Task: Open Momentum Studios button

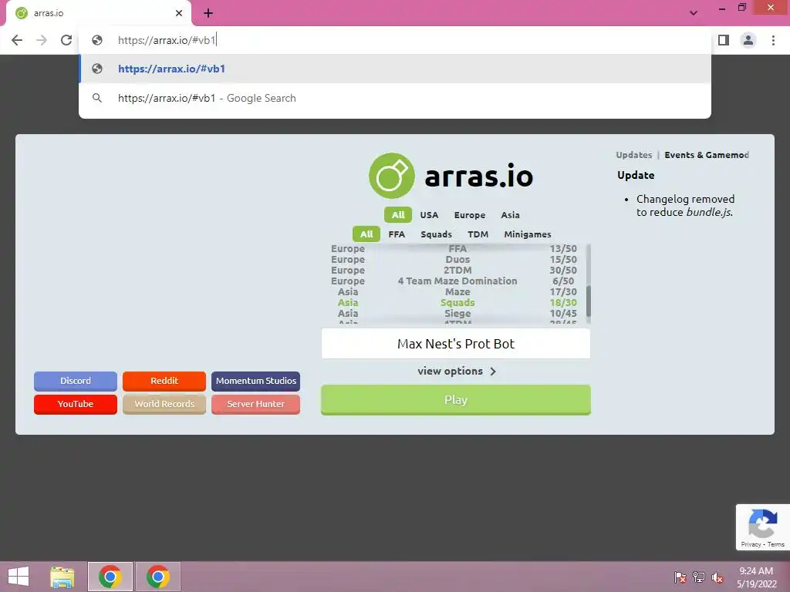Action: tap(256, 381)
